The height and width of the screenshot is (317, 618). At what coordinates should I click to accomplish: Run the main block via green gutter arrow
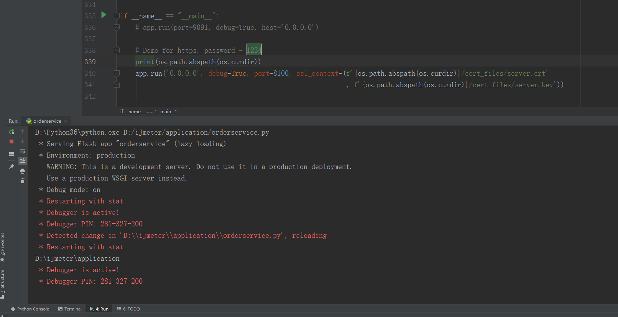(104, 15)
